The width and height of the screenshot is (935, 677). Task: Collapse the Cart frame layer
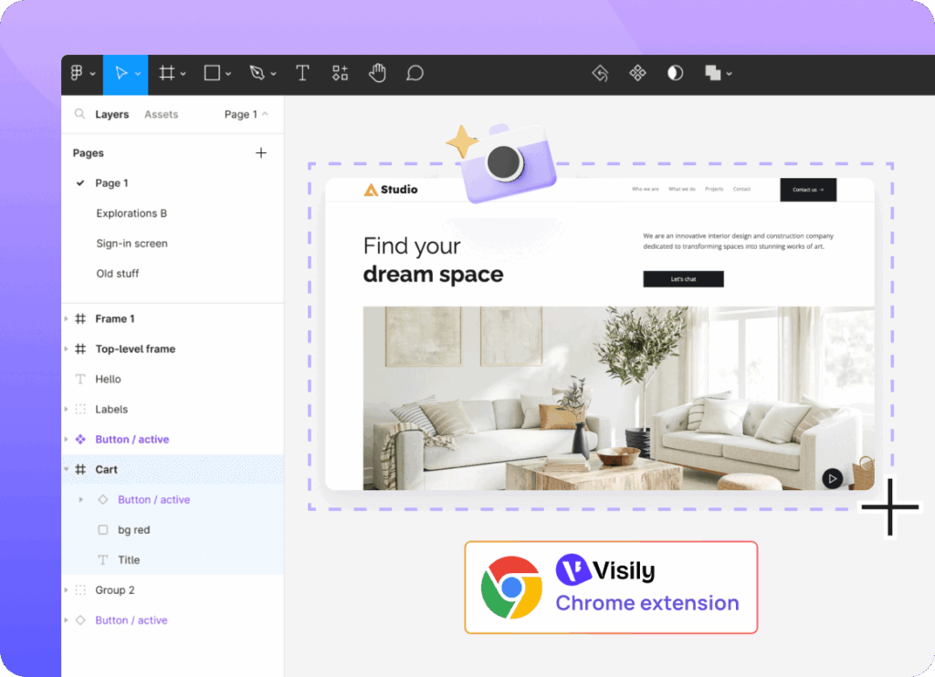(x=66, y=470)
